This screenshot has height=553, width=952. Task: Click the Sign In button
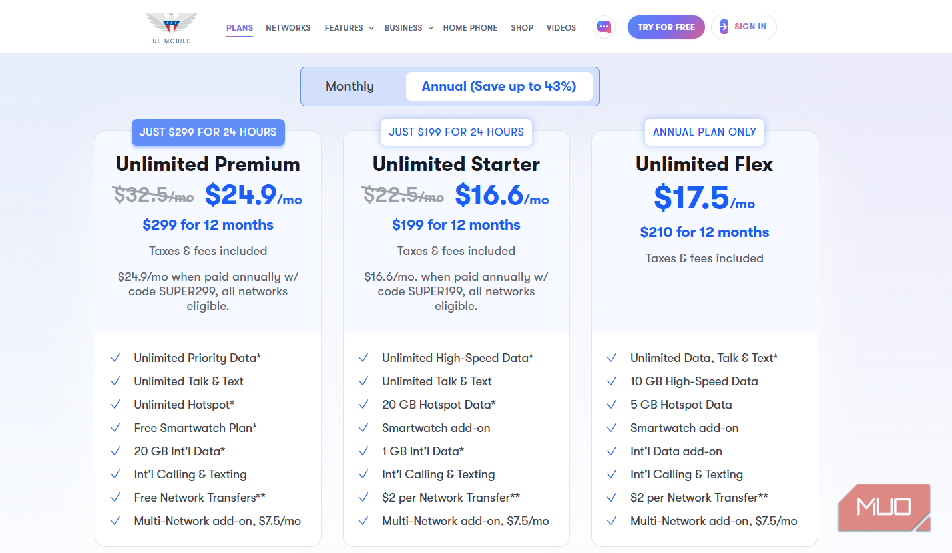coord(744,27)
